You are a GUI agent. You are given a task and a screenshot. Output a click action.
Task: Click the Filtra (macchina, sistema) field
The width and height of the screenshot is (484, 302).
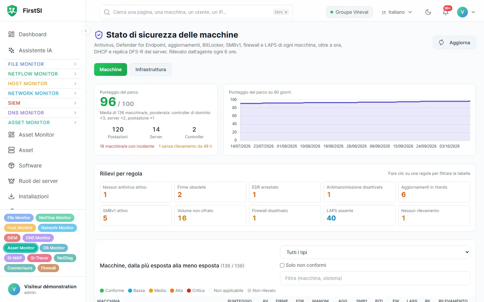coord(375,278)
